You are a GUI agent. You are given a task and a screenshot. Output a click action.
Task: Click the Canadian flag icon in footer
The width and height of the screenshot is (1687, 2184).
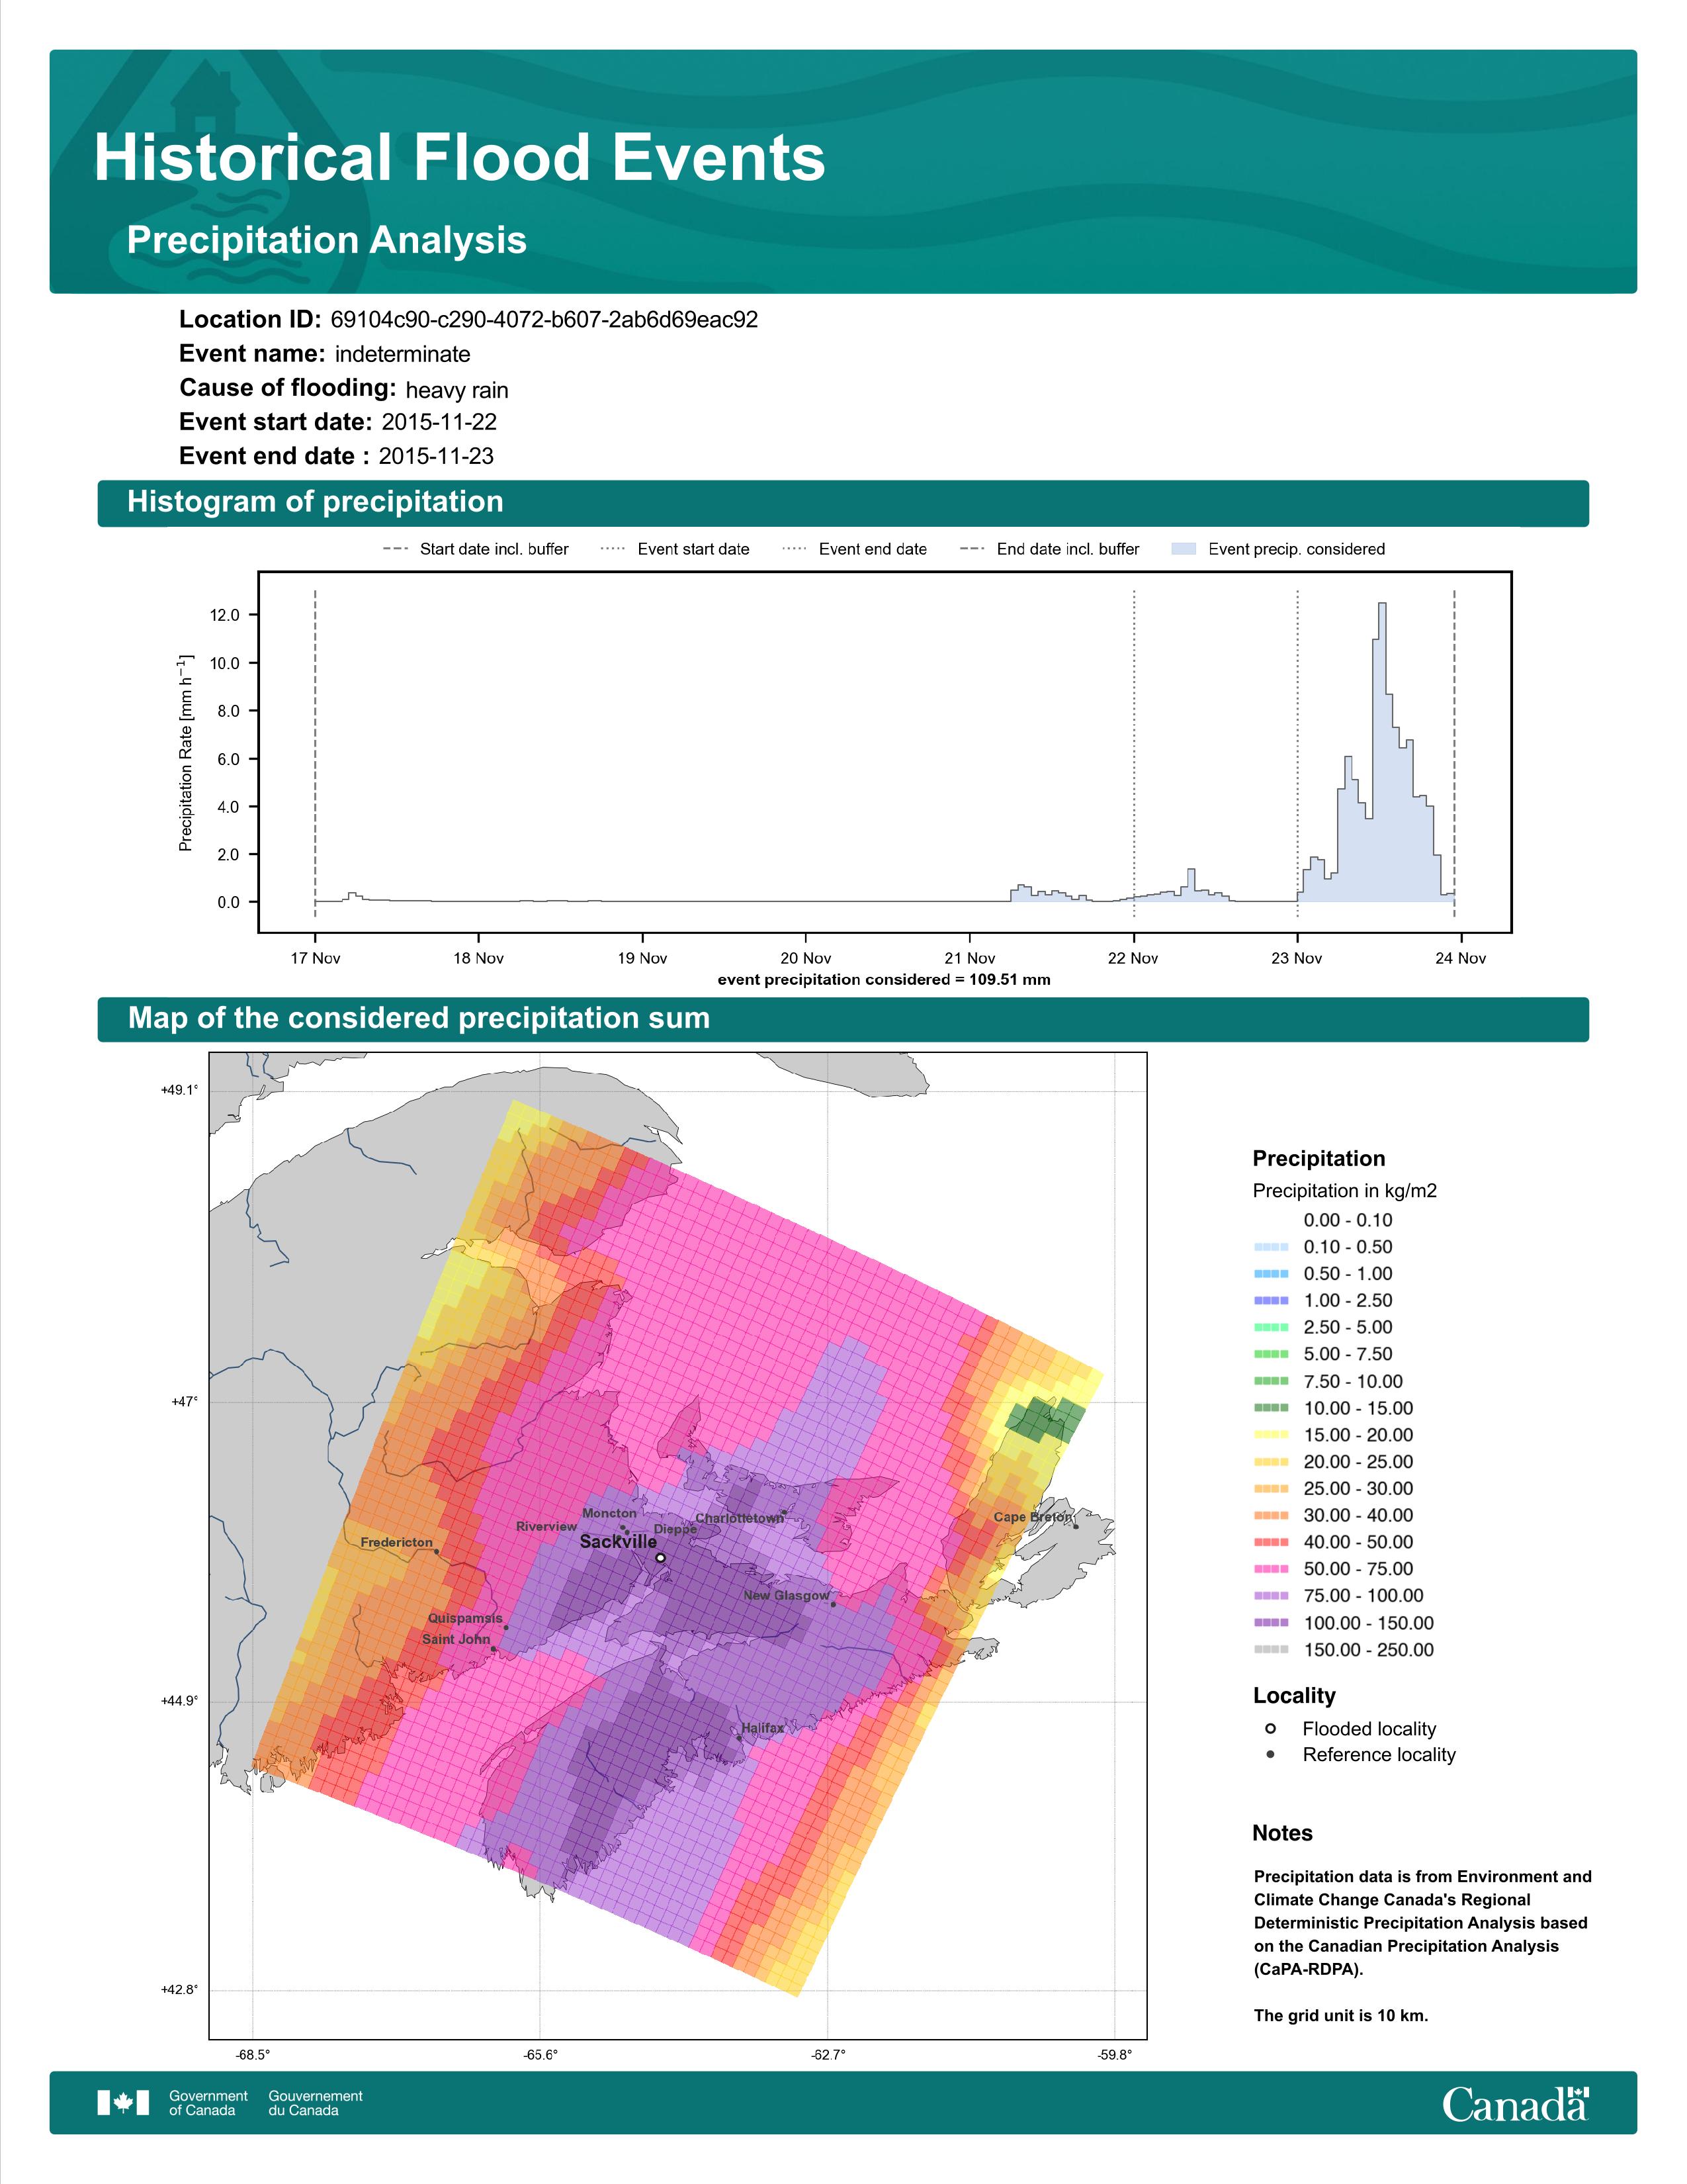(x=123, y=2103)
